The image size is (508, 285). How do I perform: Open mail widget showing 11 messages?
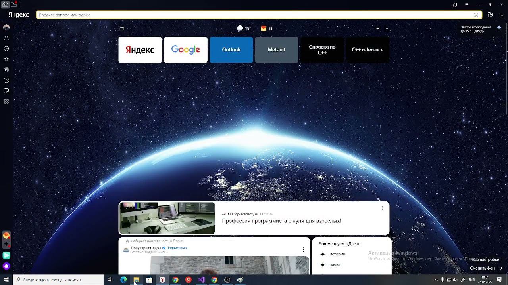coord(267,28)
